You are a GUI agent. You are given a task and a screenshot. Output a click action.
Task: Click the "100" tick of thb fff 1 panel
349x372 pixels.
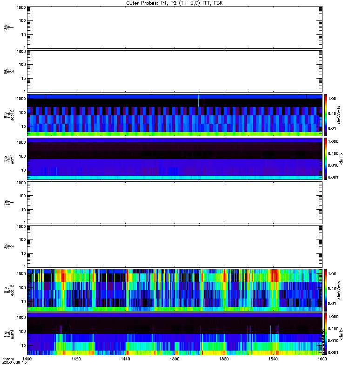point(22,20)
